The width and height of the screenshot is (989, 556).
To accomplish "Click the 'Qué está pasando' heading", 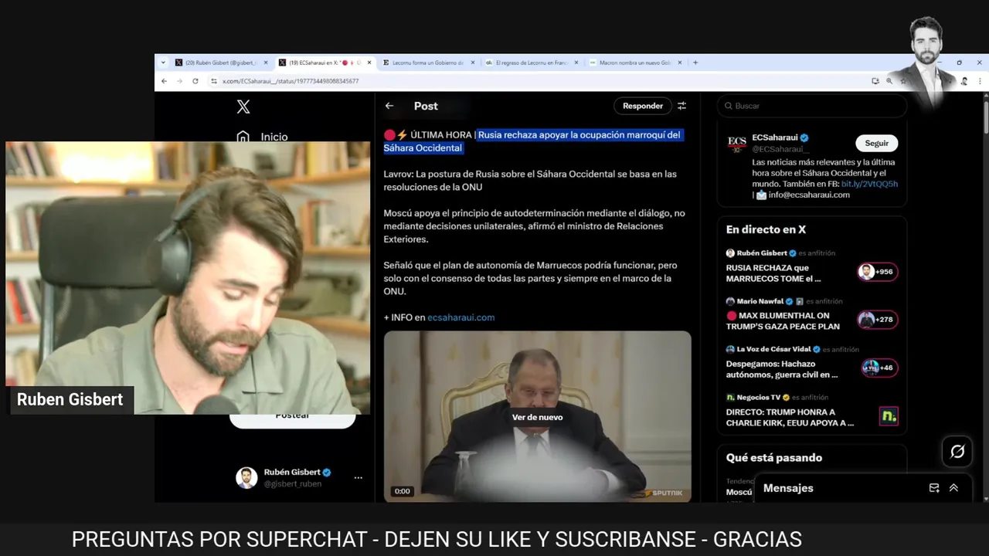I will tap(774, 458).
